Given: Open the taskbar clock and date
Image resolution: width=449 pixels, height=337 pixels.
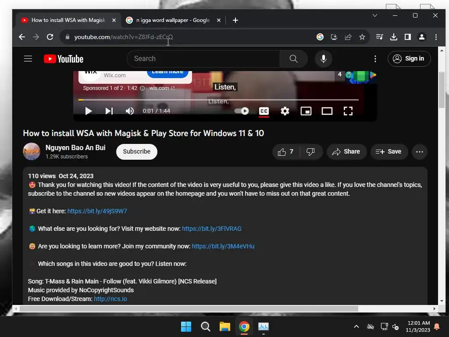Looking at the screenshot, I should 418,326.
